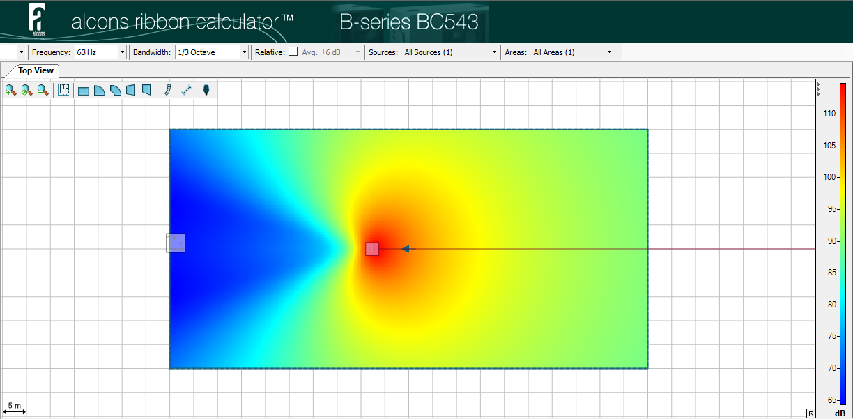This screenshot has width=853, height=419.
Task: Click the alcons ribbon calculator title text
Action: tap(183, 22)
